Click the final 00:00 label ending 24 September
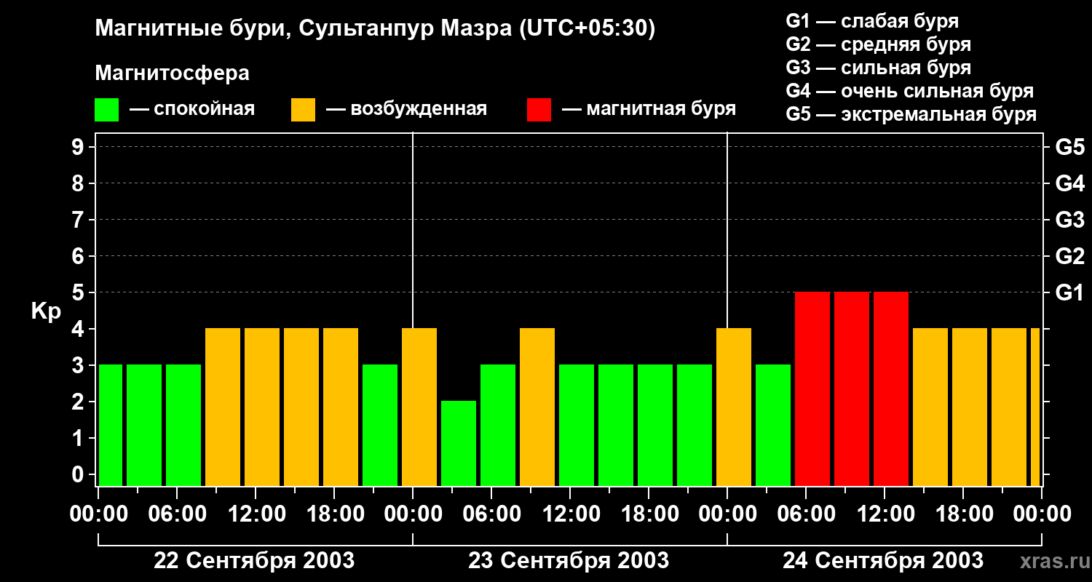The image size is (1092, 582). tap(1042, 514)
